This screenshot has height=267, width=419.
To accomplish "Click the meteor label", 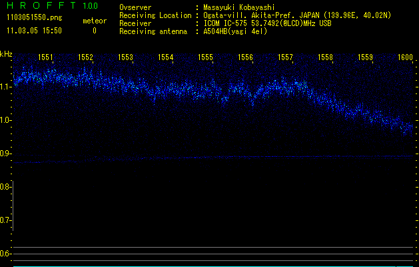I will [95, 21].
